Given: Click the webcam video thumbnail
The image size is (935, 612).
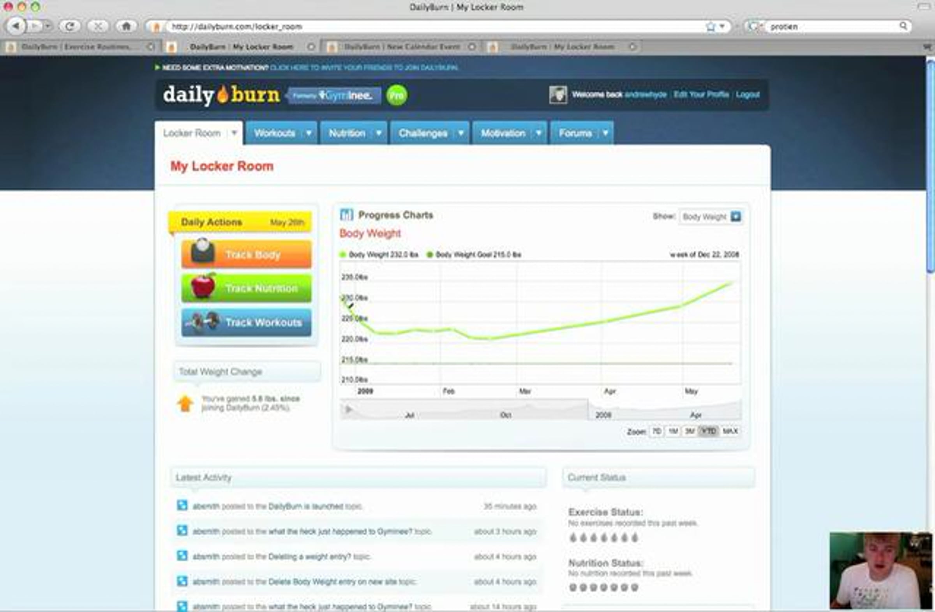Looking at the screenshot, I should (881, 570).
